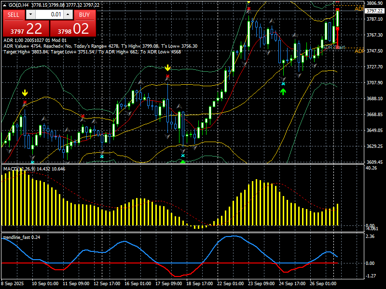Screen dimensions: 386x289
Task: Click the yellow down arrow above 17 Sep spike
Action: coord(167,67)
